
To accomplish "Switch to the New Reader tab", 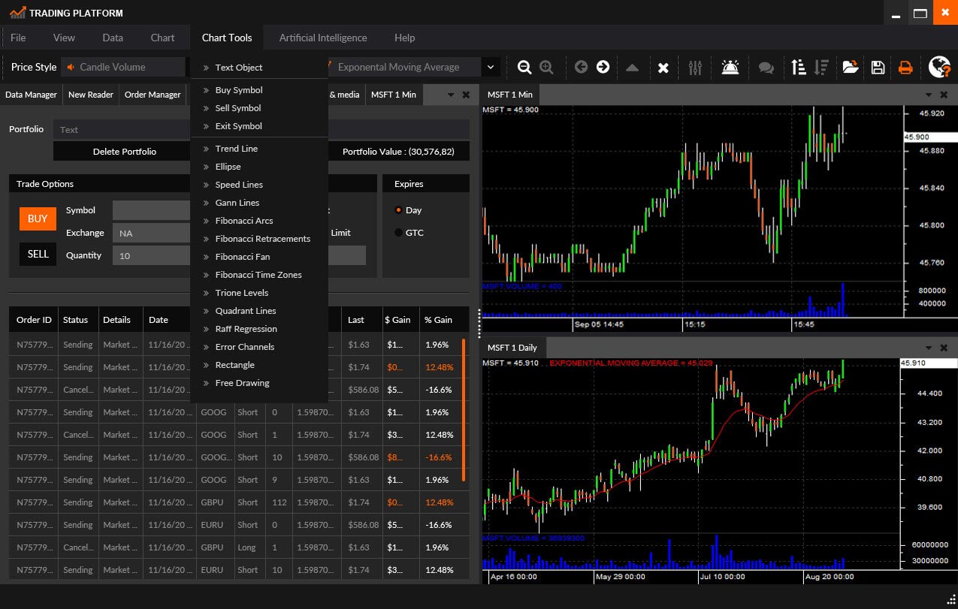I will (91, 95).
